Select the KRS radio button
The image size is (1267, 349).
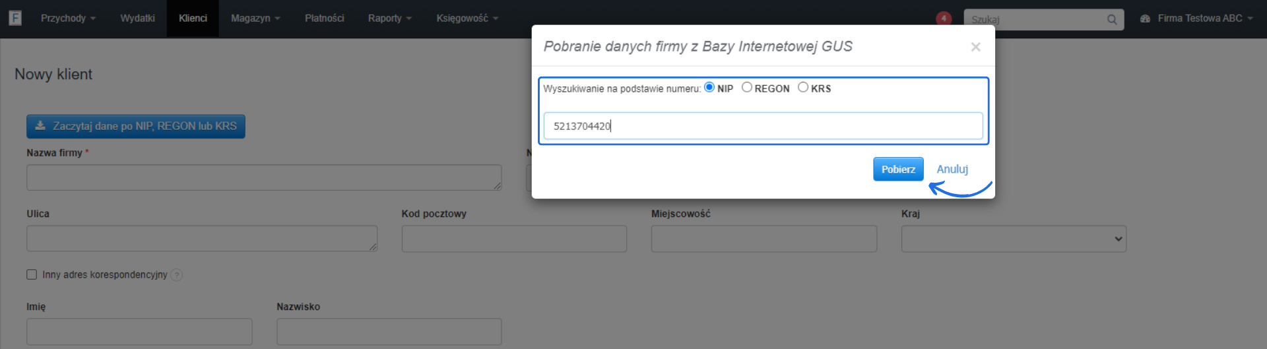tap(803, 87)
